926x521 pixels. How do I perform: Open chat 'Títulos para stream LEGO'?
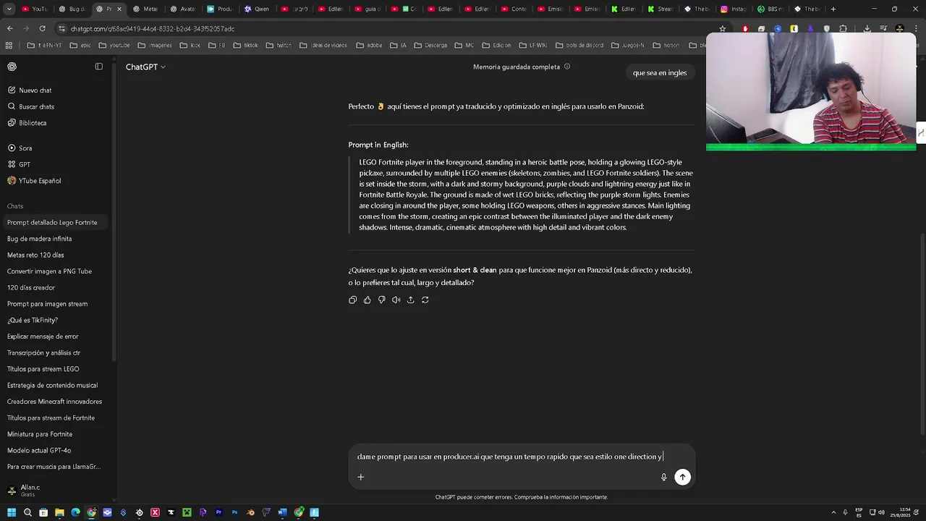pos(54,369)
